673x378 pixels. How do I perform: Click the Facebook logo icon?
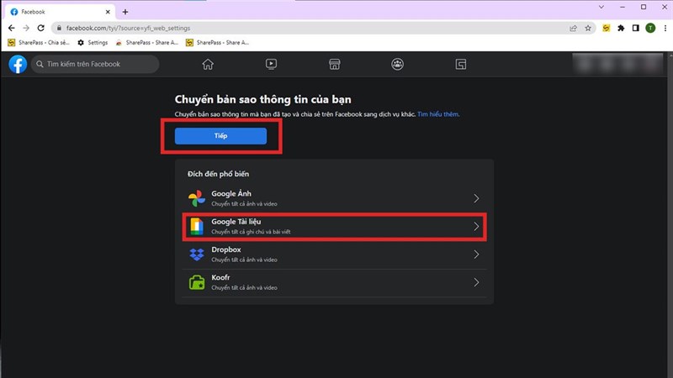tap(18, 65)
